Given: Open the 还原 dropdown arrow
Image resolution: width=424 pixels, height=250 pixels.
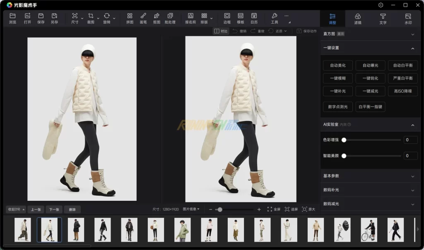Looking at the screenshot, I should coord(286,31).
